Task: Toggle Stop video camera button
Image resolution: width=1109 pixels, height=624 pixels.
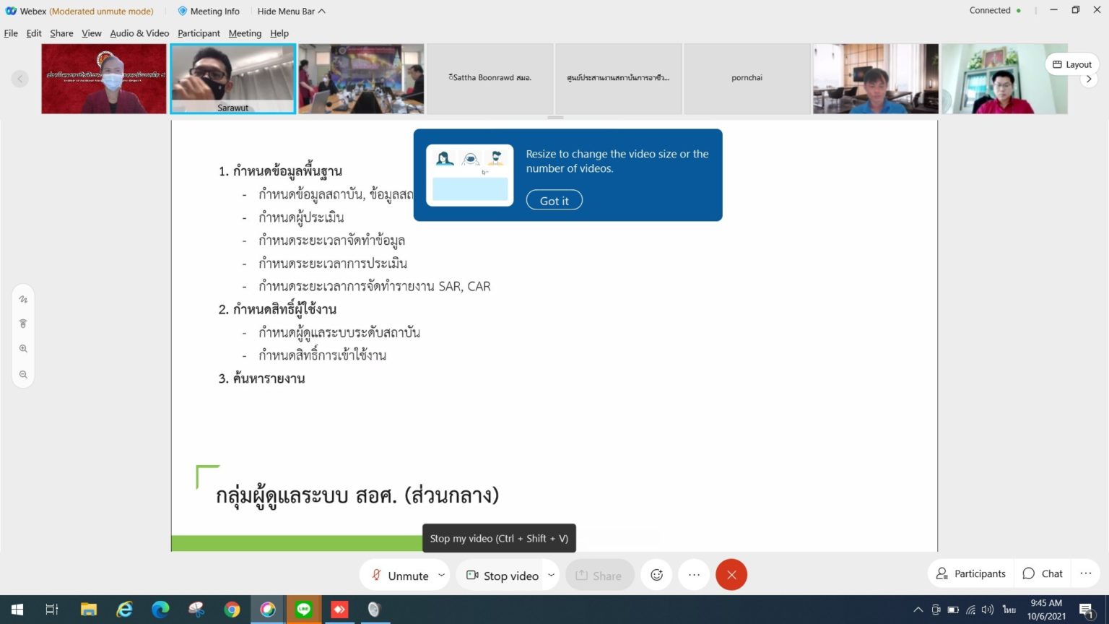Action: pyautogui.click(x=503, y=576)
